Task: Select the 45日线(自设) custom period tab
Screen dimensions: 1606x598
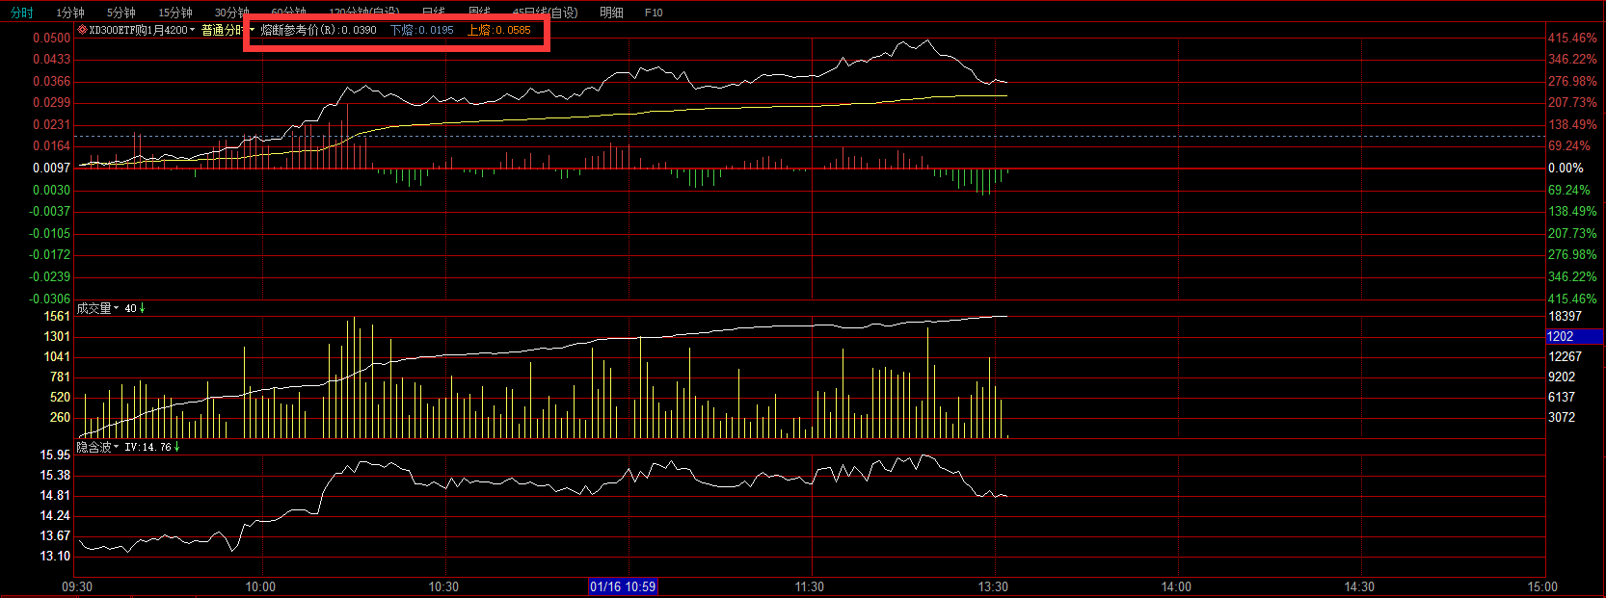Action: pyautogui.click(x=546, y=13)
